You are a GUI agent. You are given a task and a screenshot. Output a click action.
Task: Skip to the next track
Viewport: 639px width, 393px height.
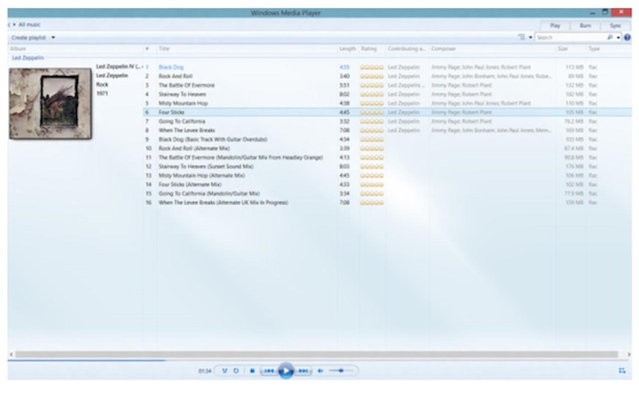click(303, 371)
